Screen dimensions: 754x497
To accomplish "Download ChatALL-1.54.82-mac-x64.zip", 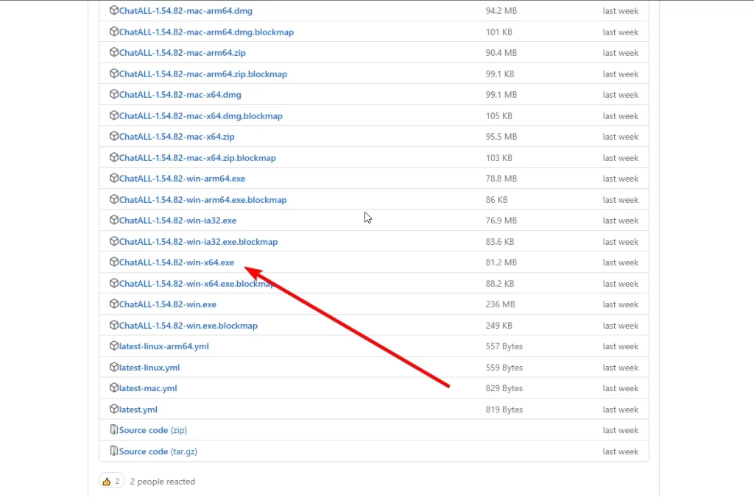I will click(x=177, y=136).
